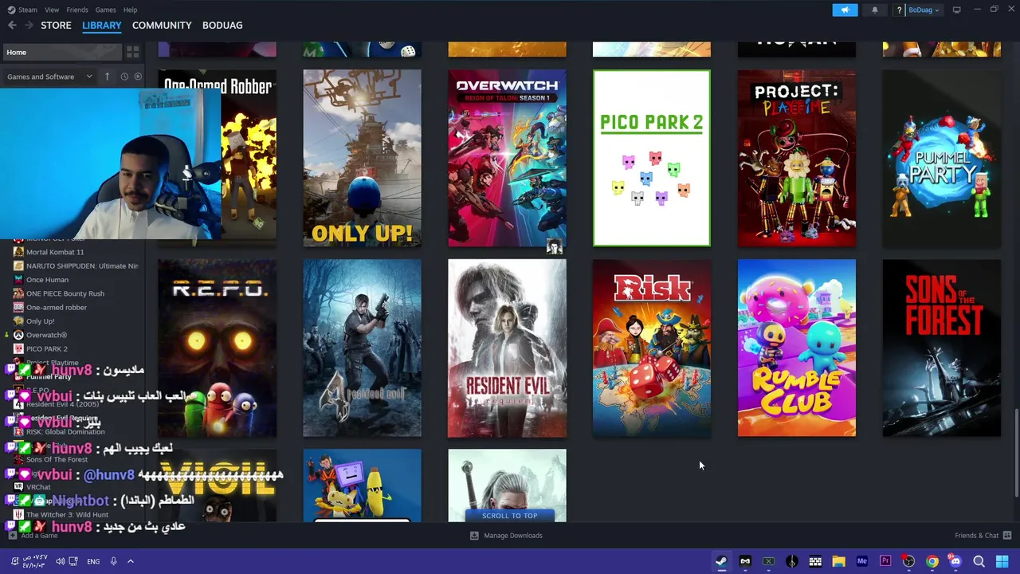Open the RISK game cover
The image size is (1020, 574).
(652, 348)
